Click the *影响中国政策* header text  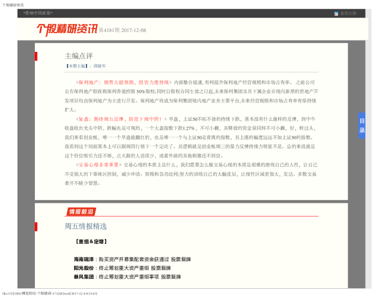point(38,13)
